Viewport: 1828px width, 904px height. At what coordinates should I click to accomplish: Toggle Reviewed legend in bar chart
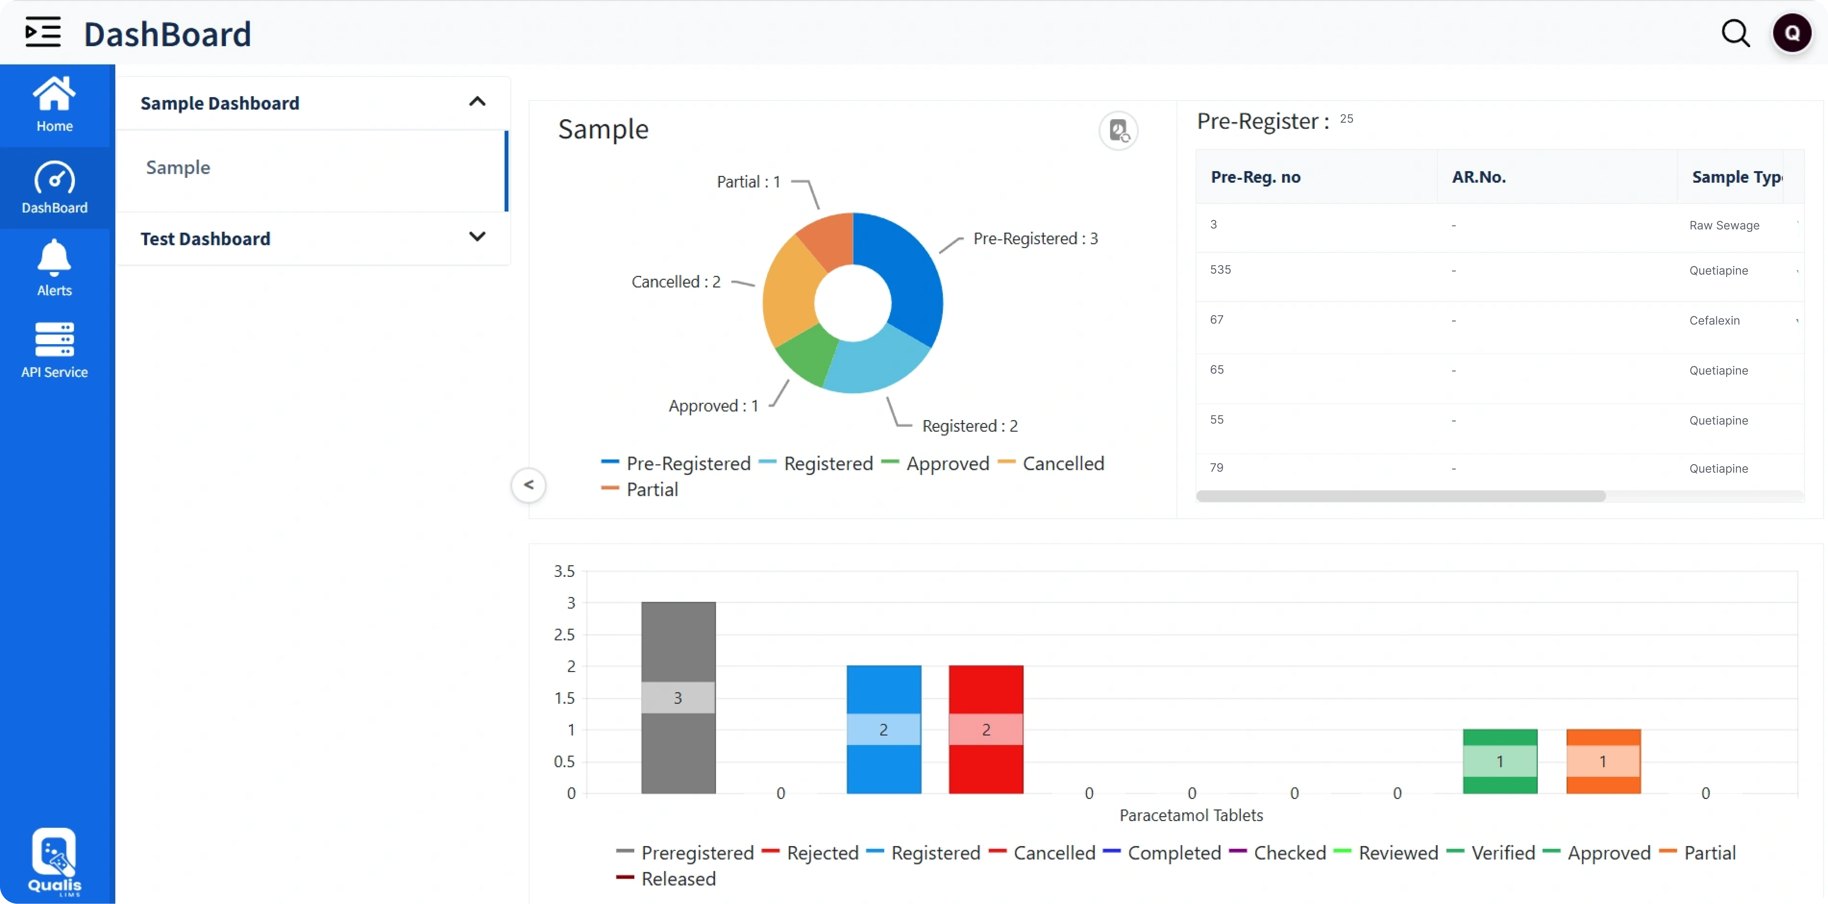tap(1386, 852)
